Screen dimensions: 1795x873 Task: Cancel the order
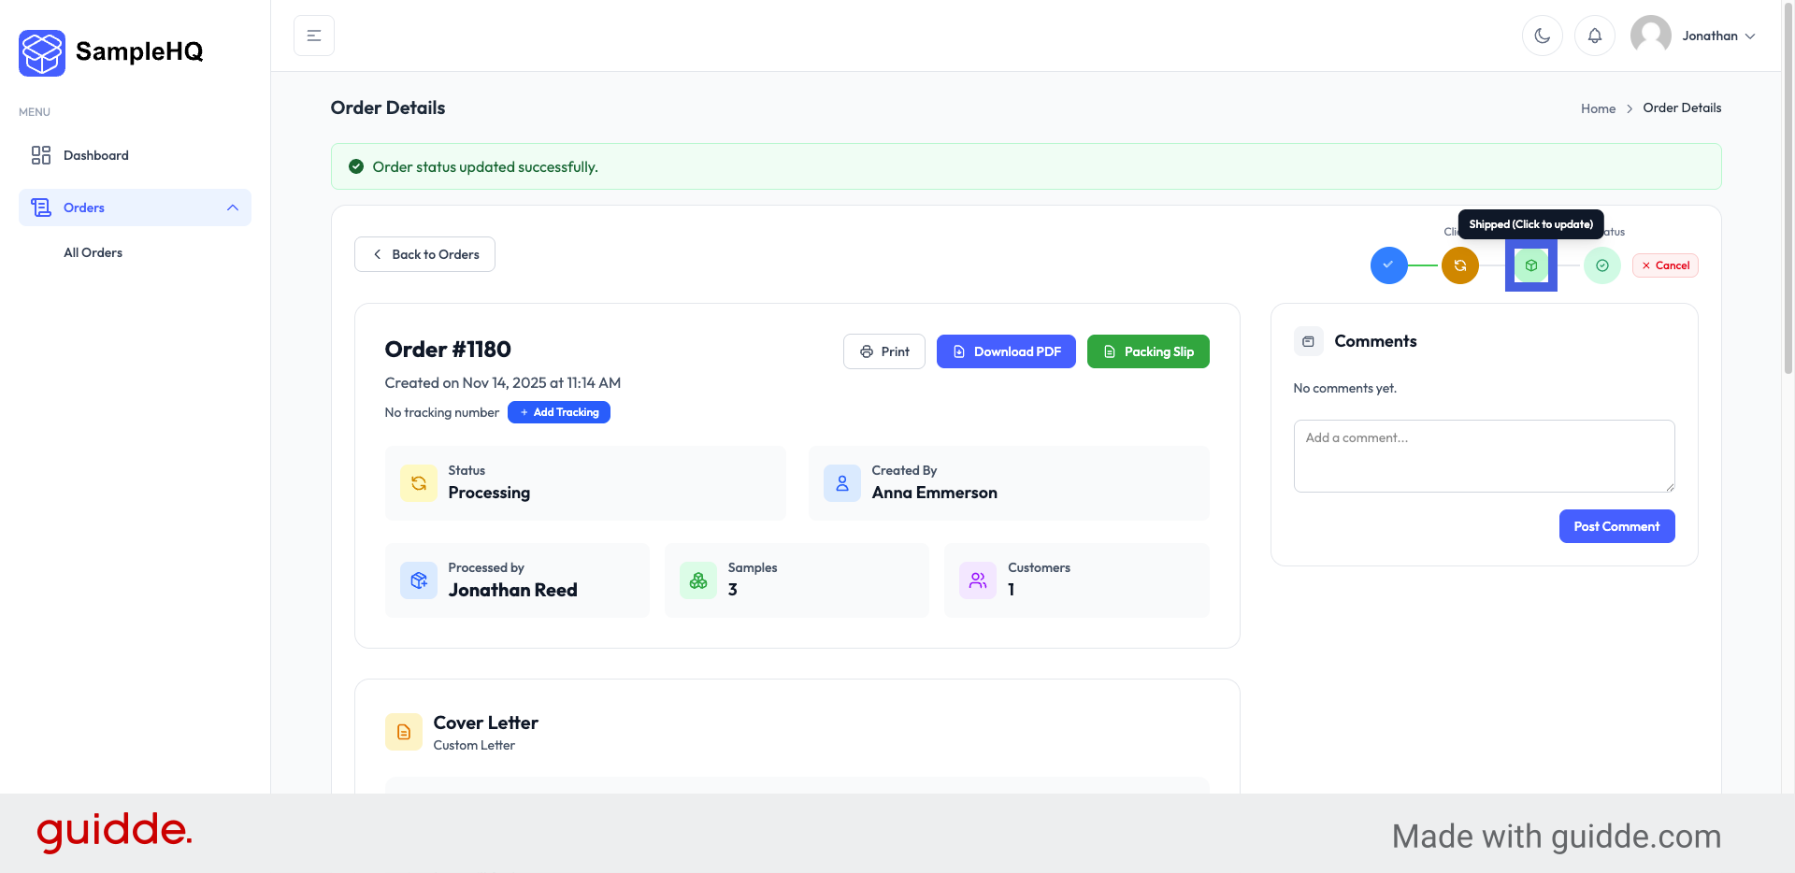pyautogui.click(x=1665, y=265)
